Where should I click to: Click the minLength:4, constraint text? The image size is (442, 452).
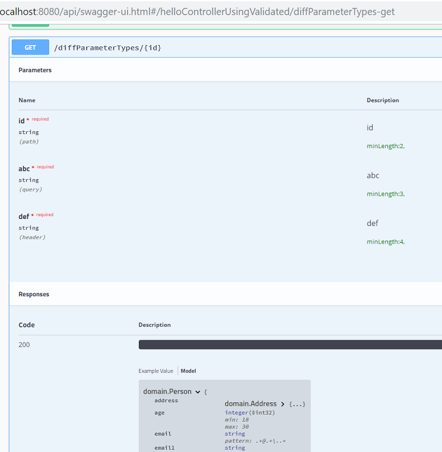point(386,242)
